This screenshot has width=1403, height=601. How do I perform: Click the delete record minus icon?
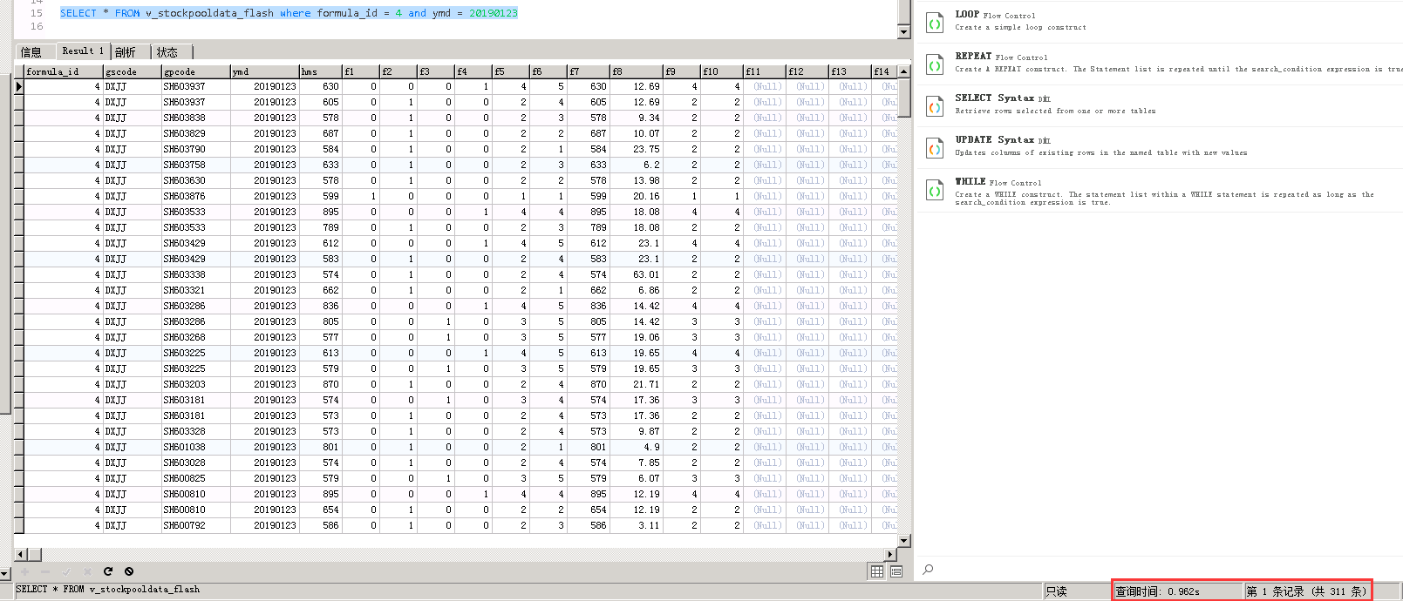(45, 571)
